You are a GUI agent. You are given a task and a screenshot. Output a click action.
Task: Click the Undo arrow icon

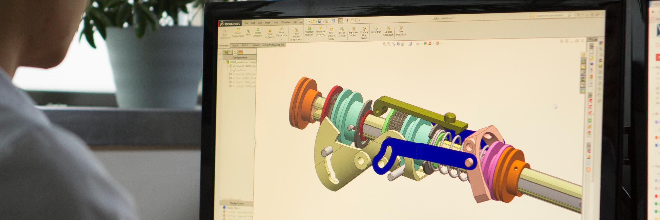click(333, 21)
